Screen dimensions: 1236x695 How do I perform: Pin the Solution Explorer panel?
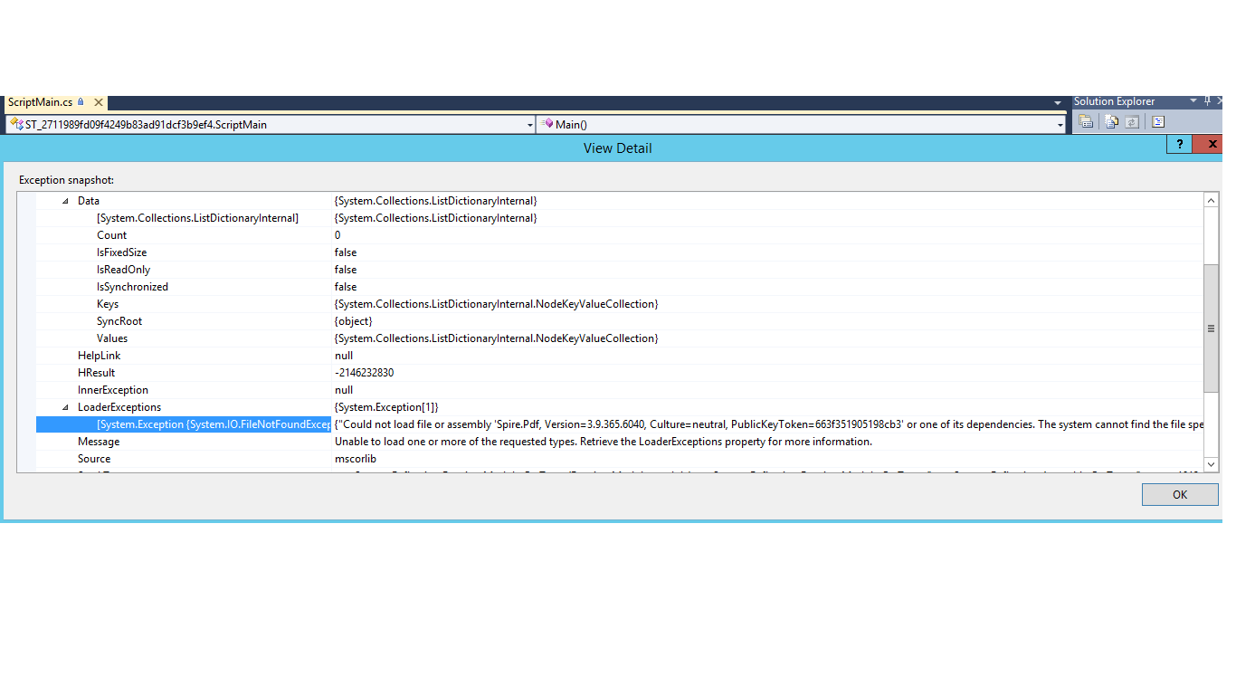tap(1207, 101)
